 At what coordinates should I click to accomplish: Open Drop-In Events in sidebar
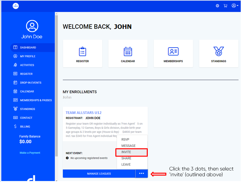(30, 82)
